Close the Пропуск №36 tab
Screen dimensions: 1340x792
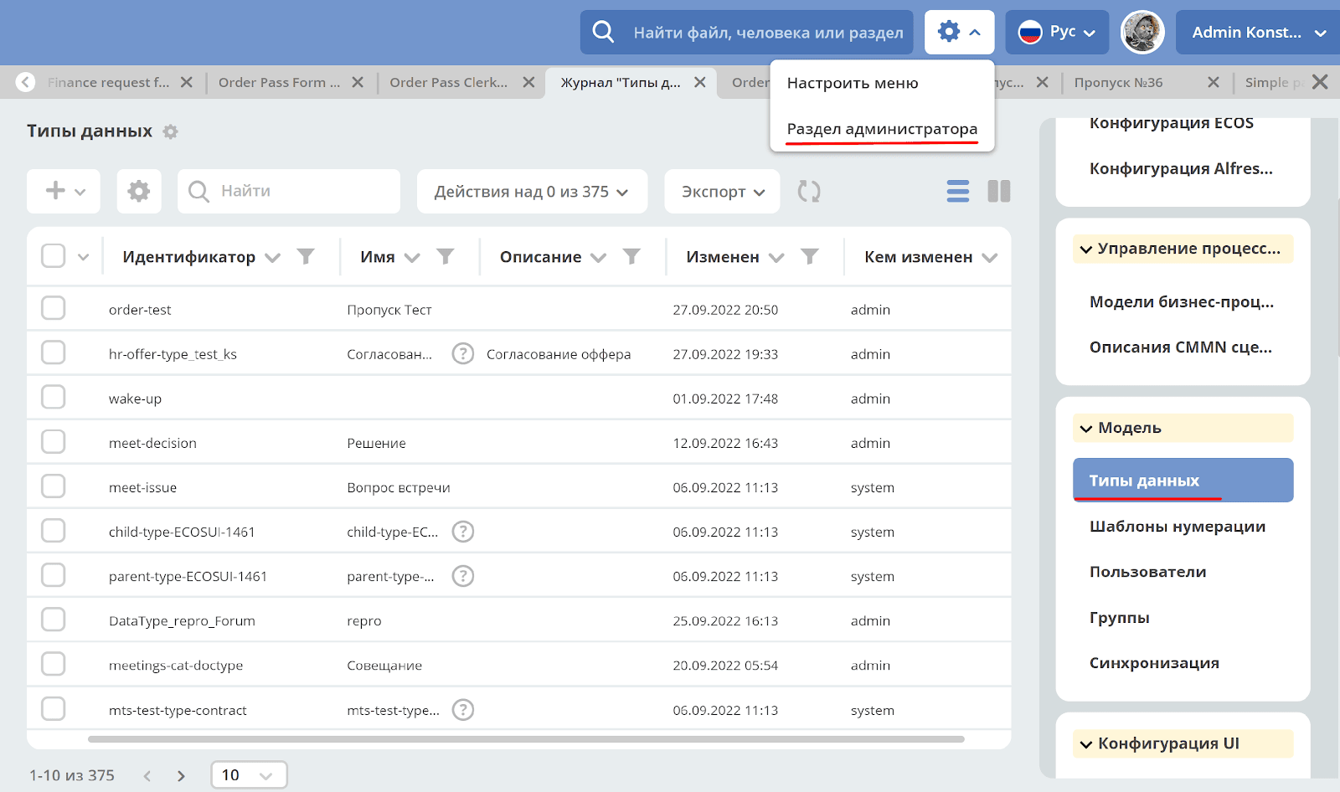click(1214, 82)
